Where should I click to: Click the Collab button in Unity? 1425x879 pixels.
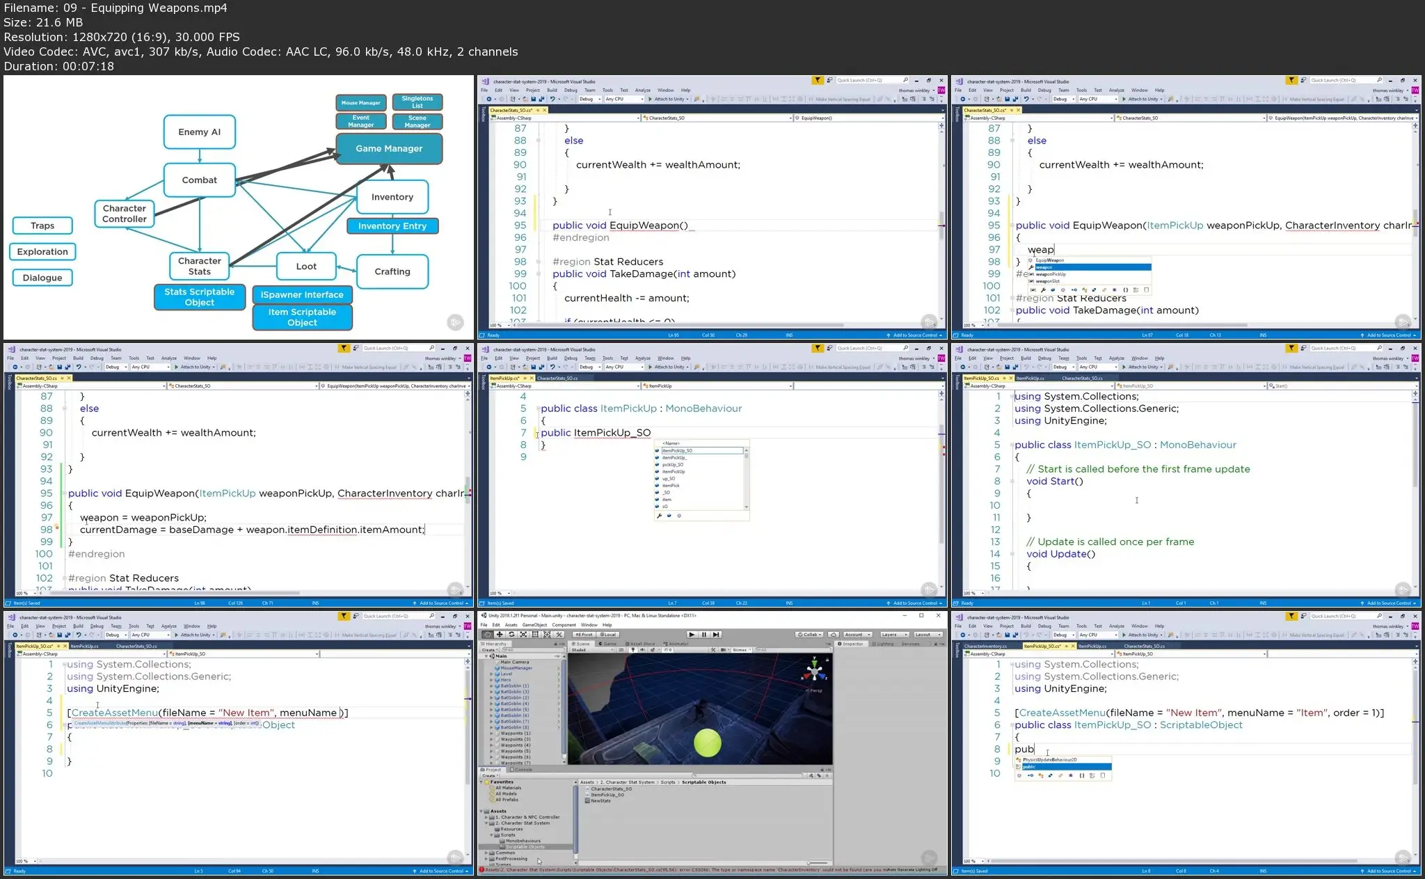[809, 634]
